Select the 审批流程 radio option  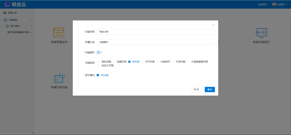99,62
